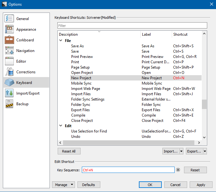The image size is (216, 192).
Task: Switch to the Editor tab label
Action: pyautogui.click(x=21, y=61)
